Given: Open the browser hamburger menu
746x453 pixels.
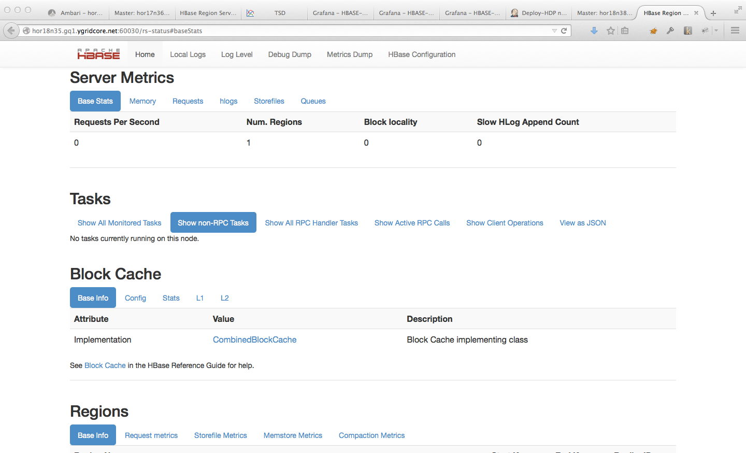Looking at the screenshot, I should [735, 31].
